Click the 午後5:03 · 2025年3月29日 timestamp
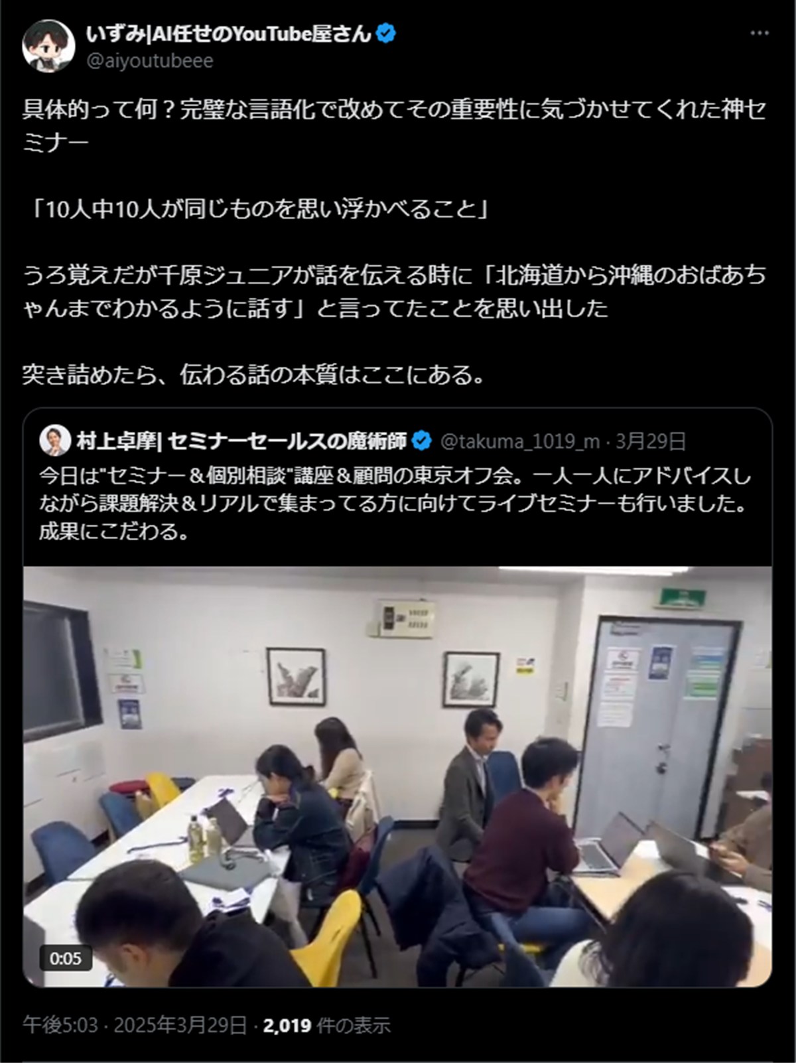The image size is (796, 1063). point(135,1025)
